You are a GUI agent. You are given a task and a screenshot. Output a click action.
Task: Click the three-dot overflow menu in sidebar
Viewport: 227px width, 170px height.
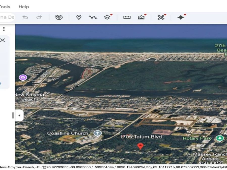click(x=4, y=29)
